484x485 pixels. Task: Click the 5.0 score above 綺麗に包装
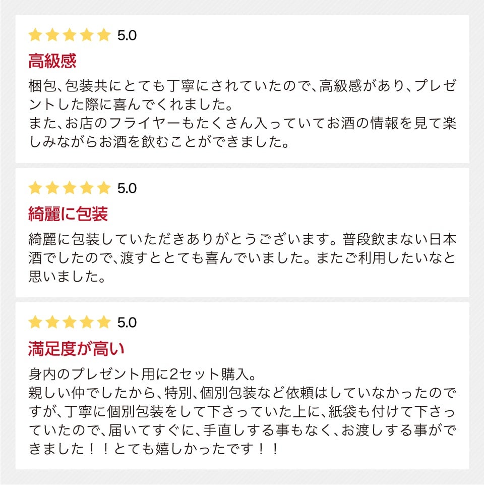pyautogui.click(x=127, y=188)
